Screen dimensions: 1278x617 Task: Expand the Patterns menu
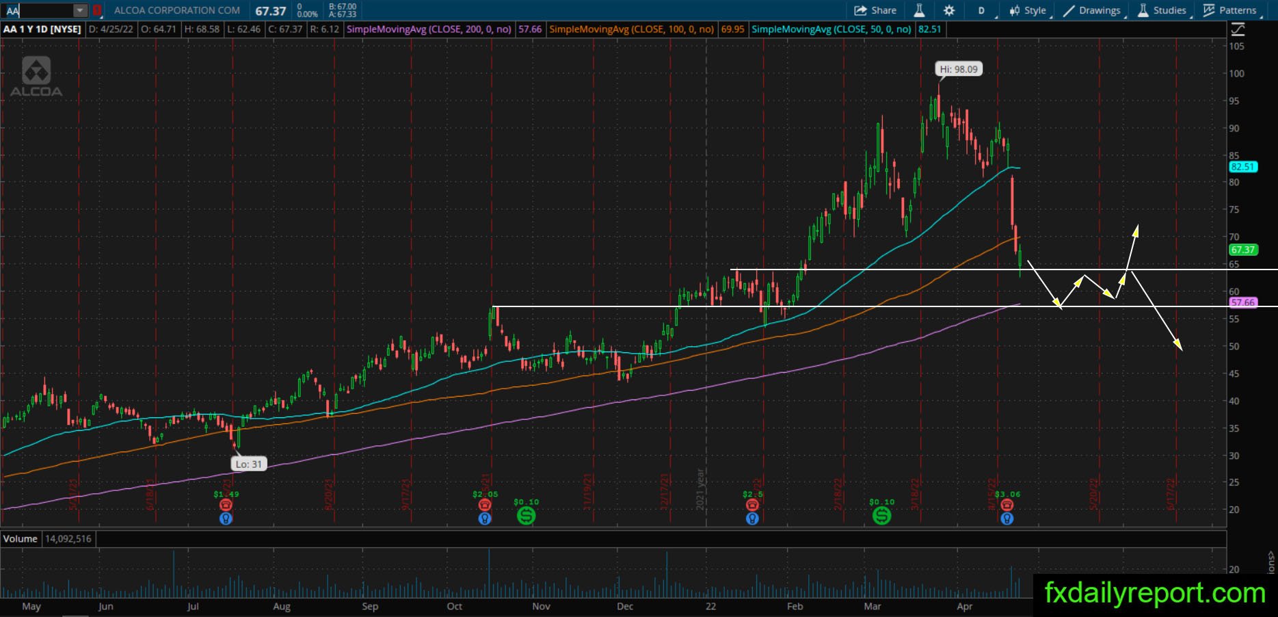click(1230, 10)
